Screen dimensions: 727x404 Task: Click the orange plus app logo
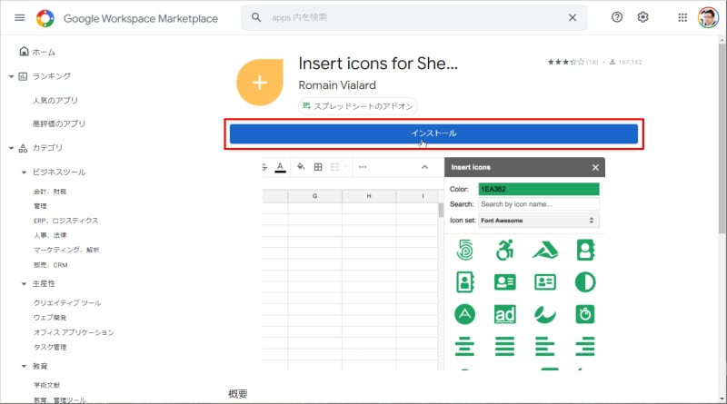tap(260, 83)
